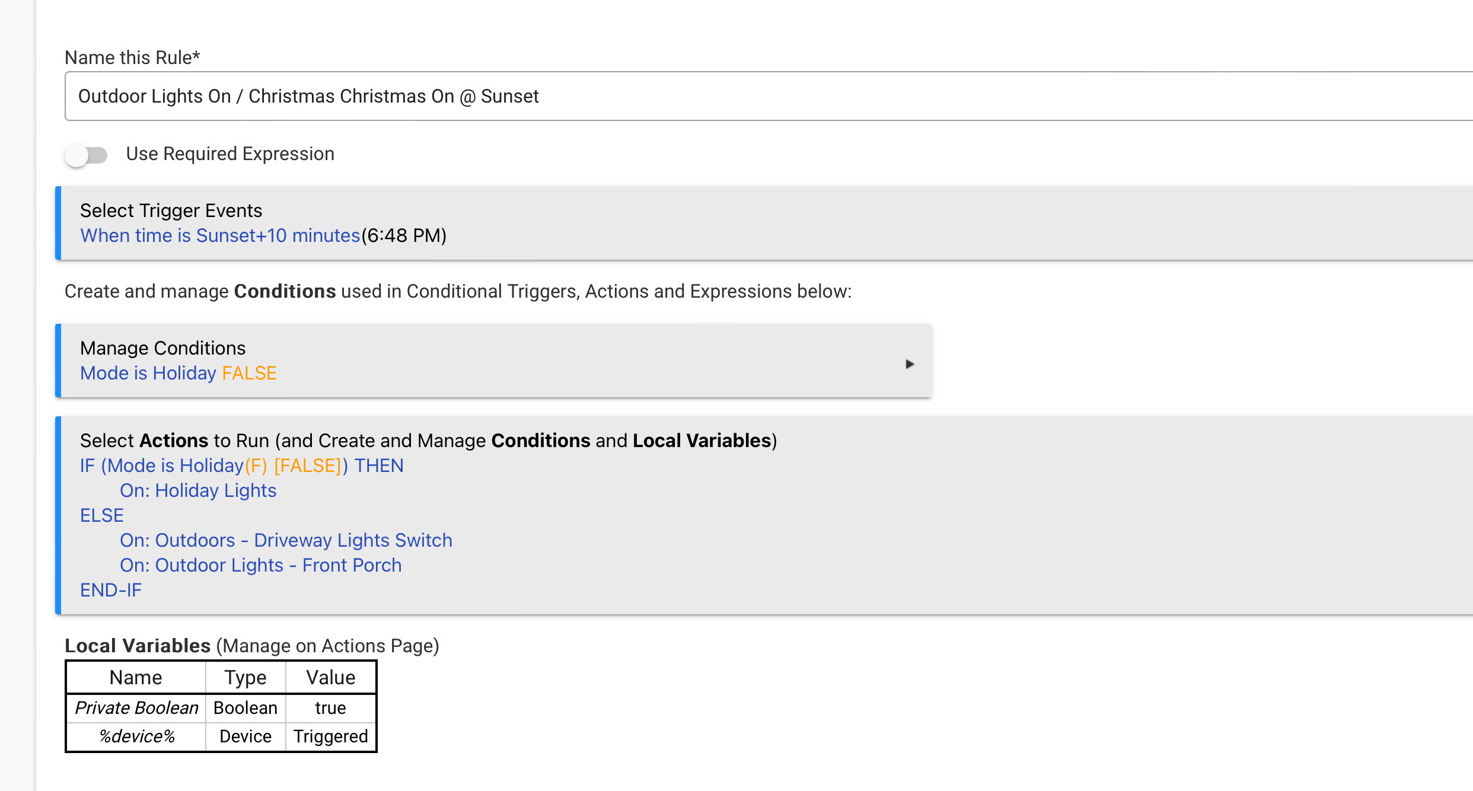Click the Mode is Holiday condition link
The height and width of the screenshot is (791, 1473).
click(x=148, y=373)
